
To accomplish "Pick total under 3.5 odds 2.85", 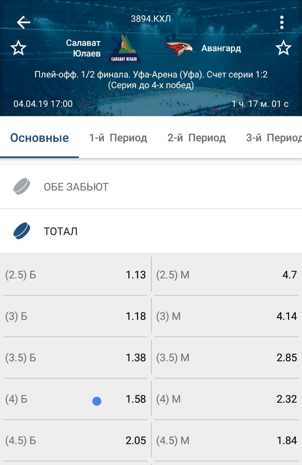I will click(226, 357).
